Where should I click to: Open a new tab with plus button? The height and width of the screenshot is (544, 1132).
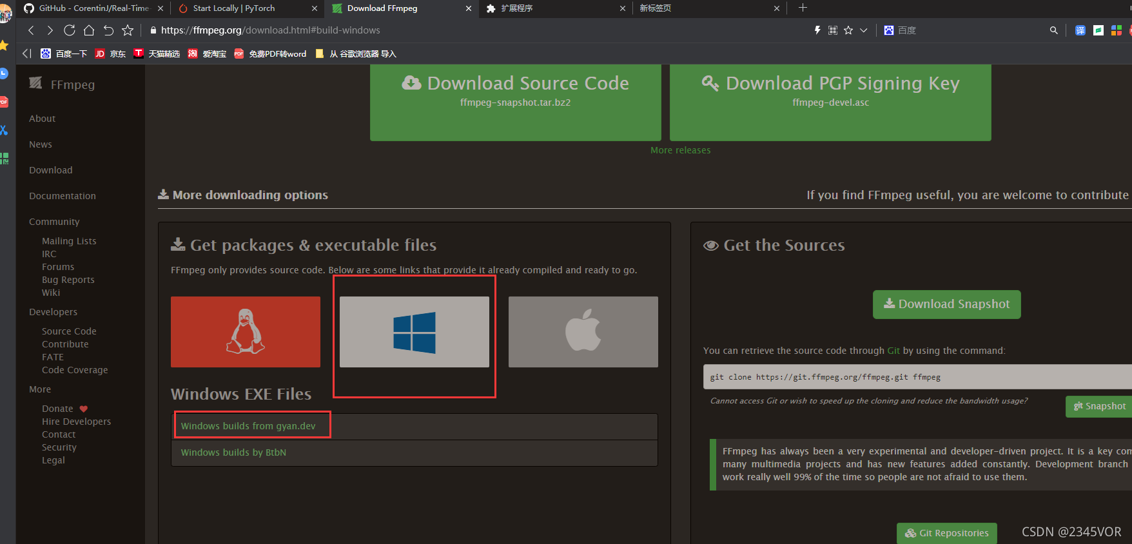click(803, 8)
